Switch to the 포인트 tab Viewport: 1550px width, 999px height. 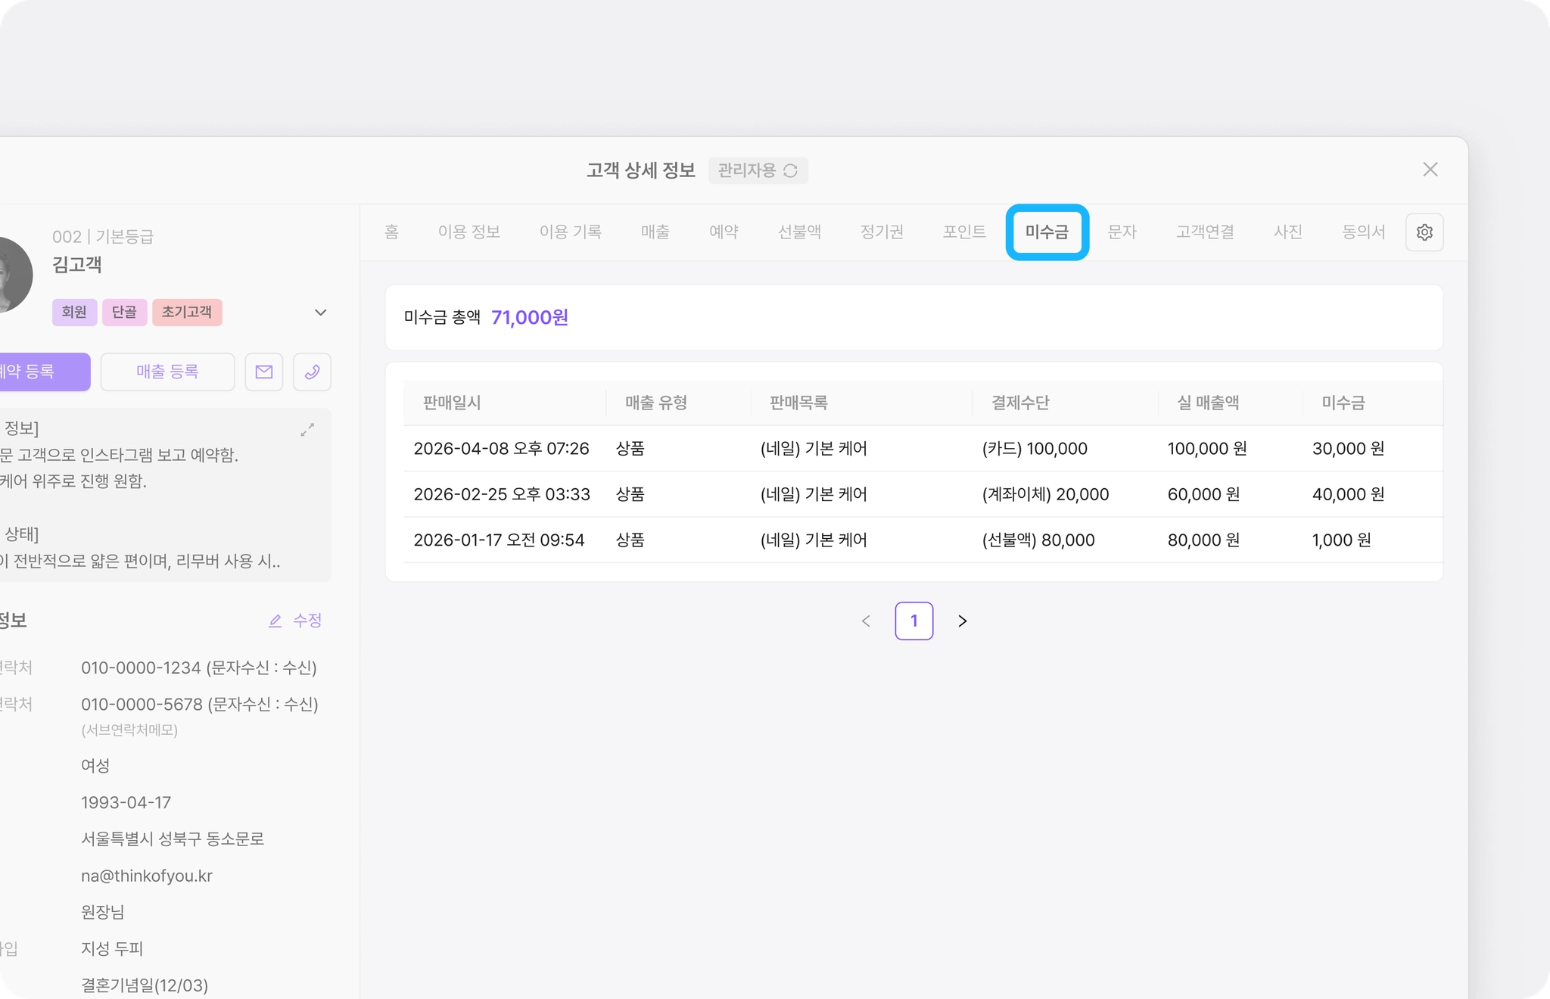click(x=963, y=232)
